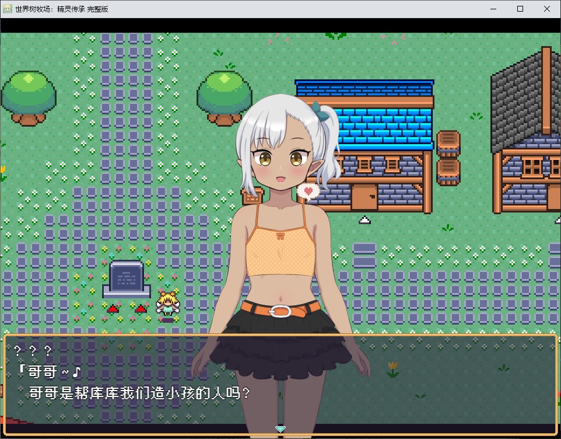Click the speaker name ？？？
The width and height of the screenshot is (561, 439).
tap(33, 350)
